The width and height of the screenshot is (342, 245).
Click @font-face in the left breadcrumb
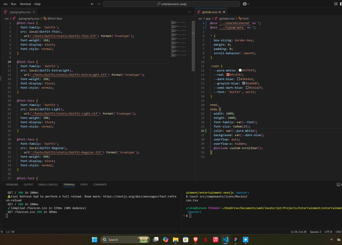[54, 18]
